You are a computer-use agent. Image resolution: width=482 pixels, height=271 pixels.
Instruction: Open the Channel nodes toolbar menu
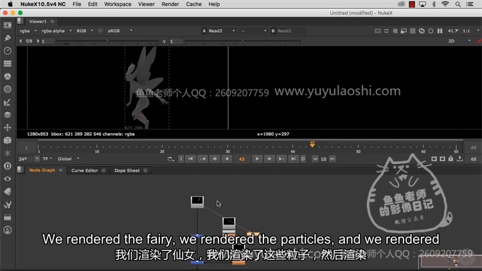click(x=7, y=64)
